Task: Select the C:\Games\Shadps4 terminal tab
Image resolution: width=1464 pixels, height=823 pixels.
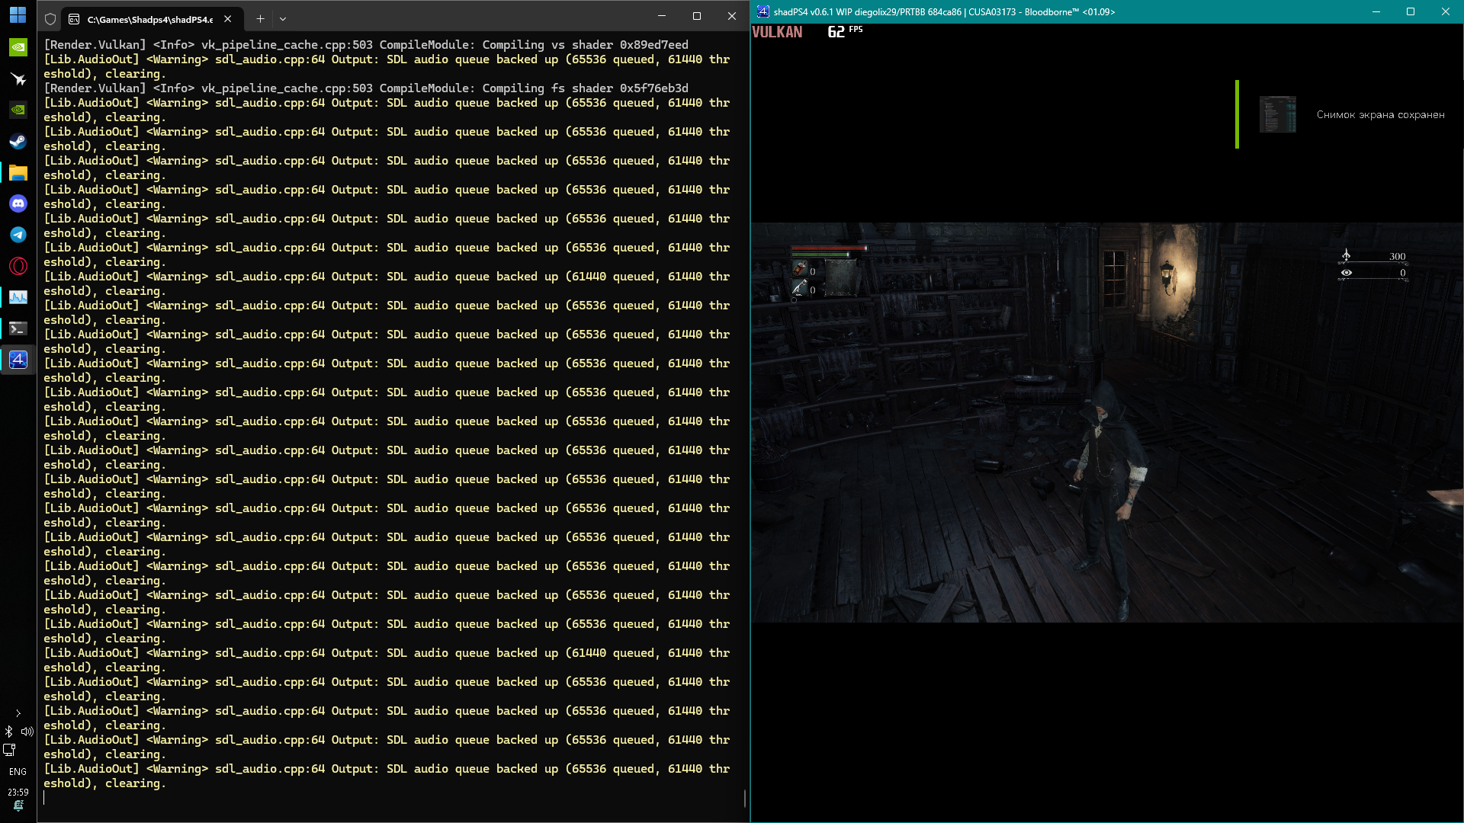Action: tap(149, 19)
